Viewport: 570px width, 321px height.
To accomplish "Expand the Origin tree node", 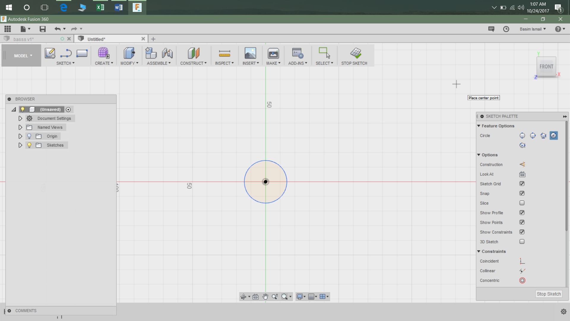I will (x=20, y=136).
